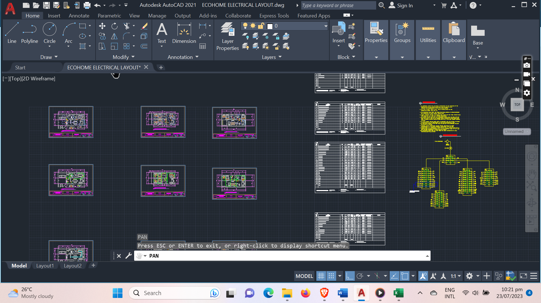Expand the Modify panel
This screenshot has height=303, width=541.
tap(123, 57)
